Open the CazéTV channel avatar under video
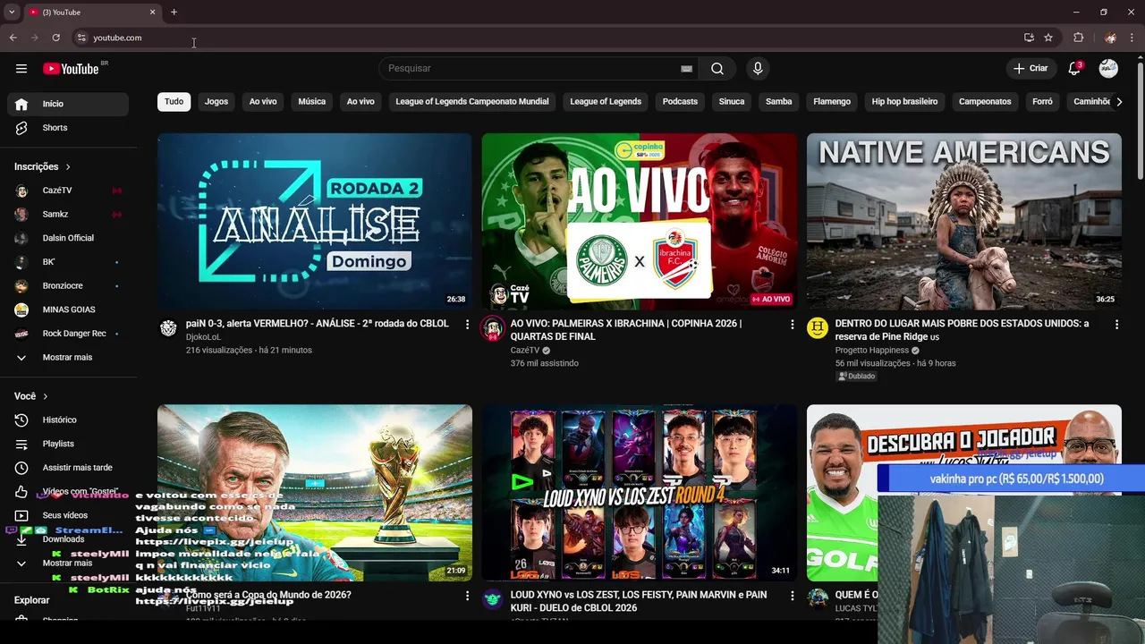This screenshot has height=644, width=1145. pyautogui.click(x=493, y=328)
